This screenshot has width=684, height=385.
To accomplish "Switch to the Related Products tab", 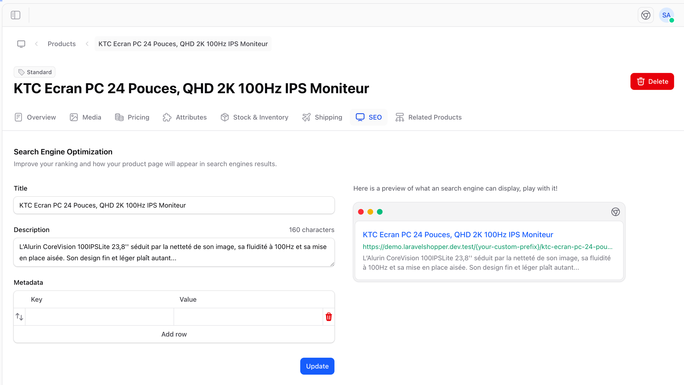I will tap(428, 117).
